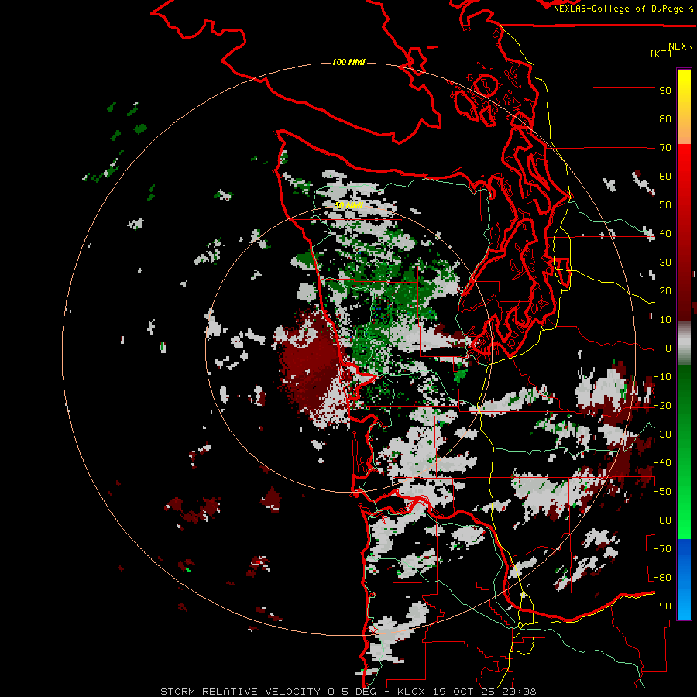The width and height of the screenshot is (697, 697).
Task: Click the positive 60 knot scale value
Action: (665, 176)
